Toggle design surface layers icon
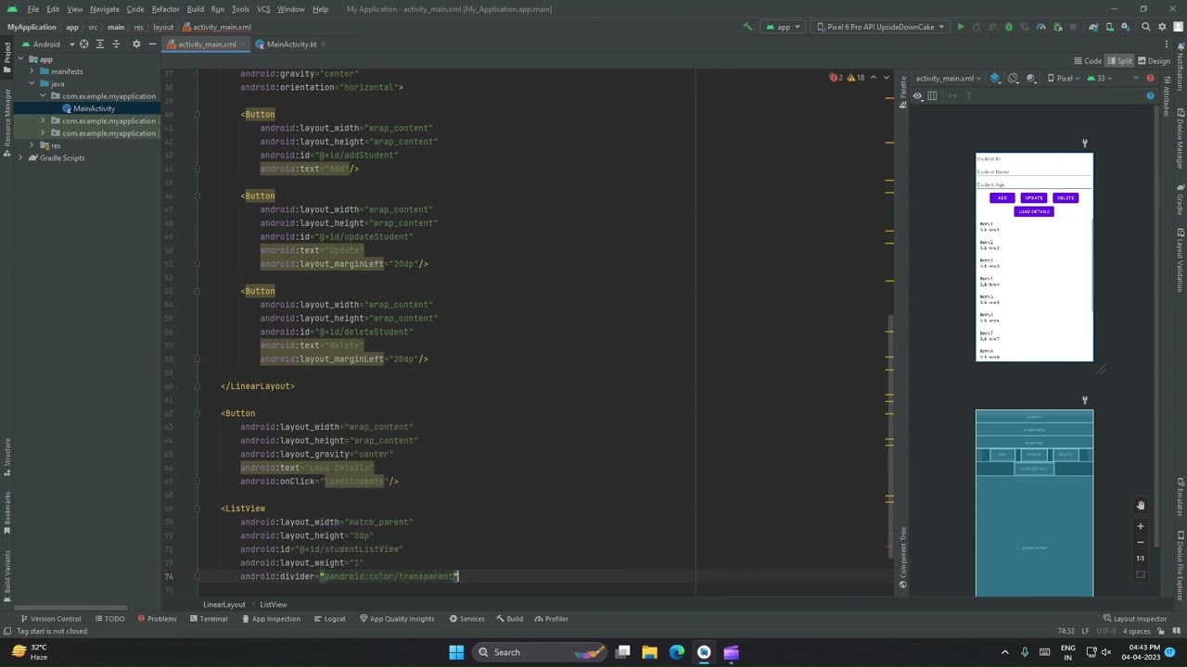1187x667 pixels. point(995,78)
